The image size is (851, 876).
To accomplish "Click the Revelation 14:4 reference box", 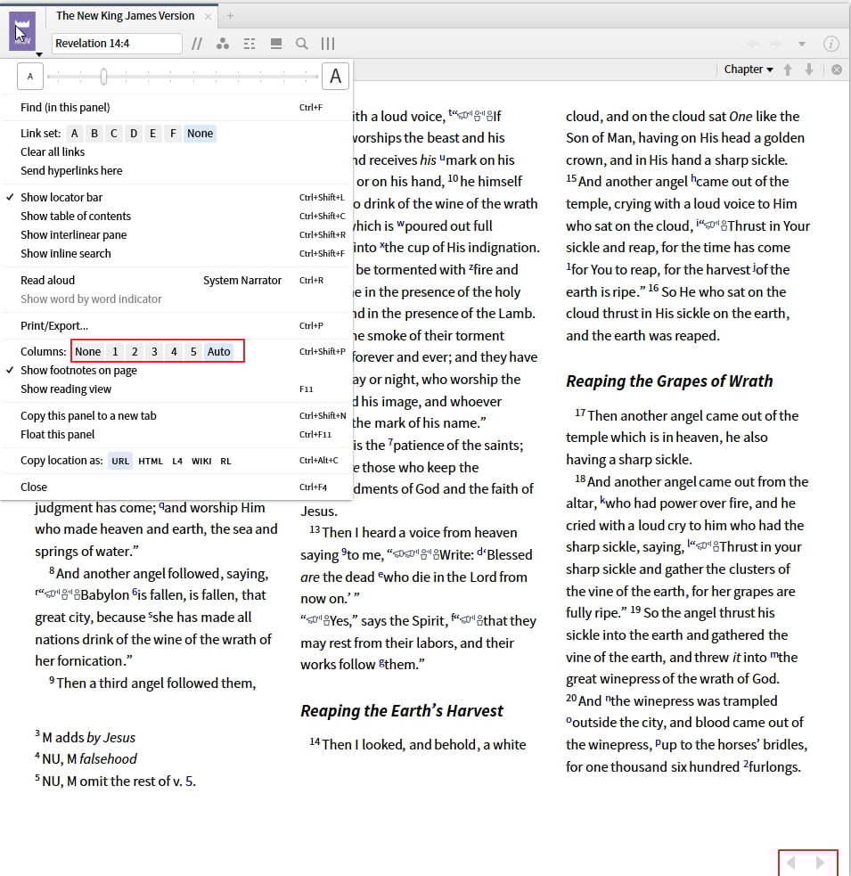I will [x=117, y=44].
